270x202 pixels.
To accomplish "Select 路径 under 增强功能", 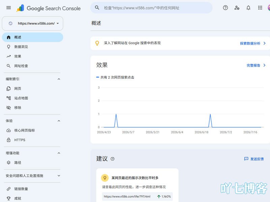I will click(32, 163).
